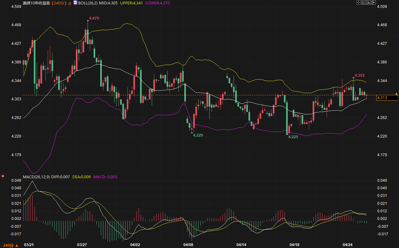The height and width of the screenshot is (248, 399).
Task: Click the 04/08 date on the time axis
Action: [x=188, y=245]
